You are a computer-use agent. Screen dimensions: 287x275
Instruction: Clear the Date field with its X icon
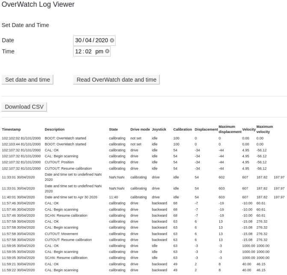coord(112,40)
